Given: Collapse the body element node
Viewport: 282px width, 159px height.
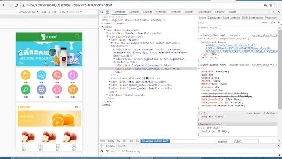Looking at the screenshot, I should (x=102, y=26).
